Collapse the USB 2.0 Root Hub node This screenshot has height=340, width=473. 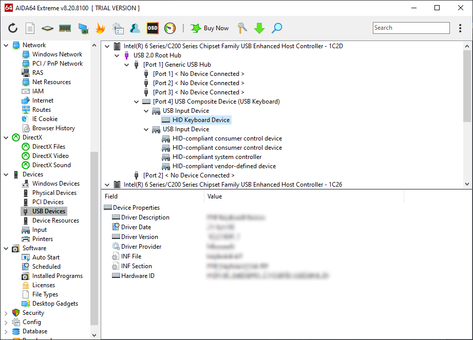coord(117,55)
